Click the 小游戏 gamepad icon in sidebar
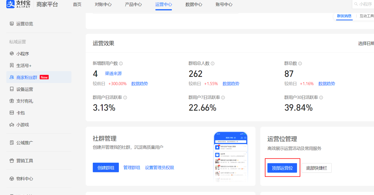The height and width of the screenshot is (195, 374). pos(12,125)
